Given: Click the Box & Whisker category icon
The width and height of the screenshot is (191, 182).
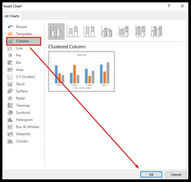Looking at the screenshot, I should pyautogui.click(x=10, y=127).
